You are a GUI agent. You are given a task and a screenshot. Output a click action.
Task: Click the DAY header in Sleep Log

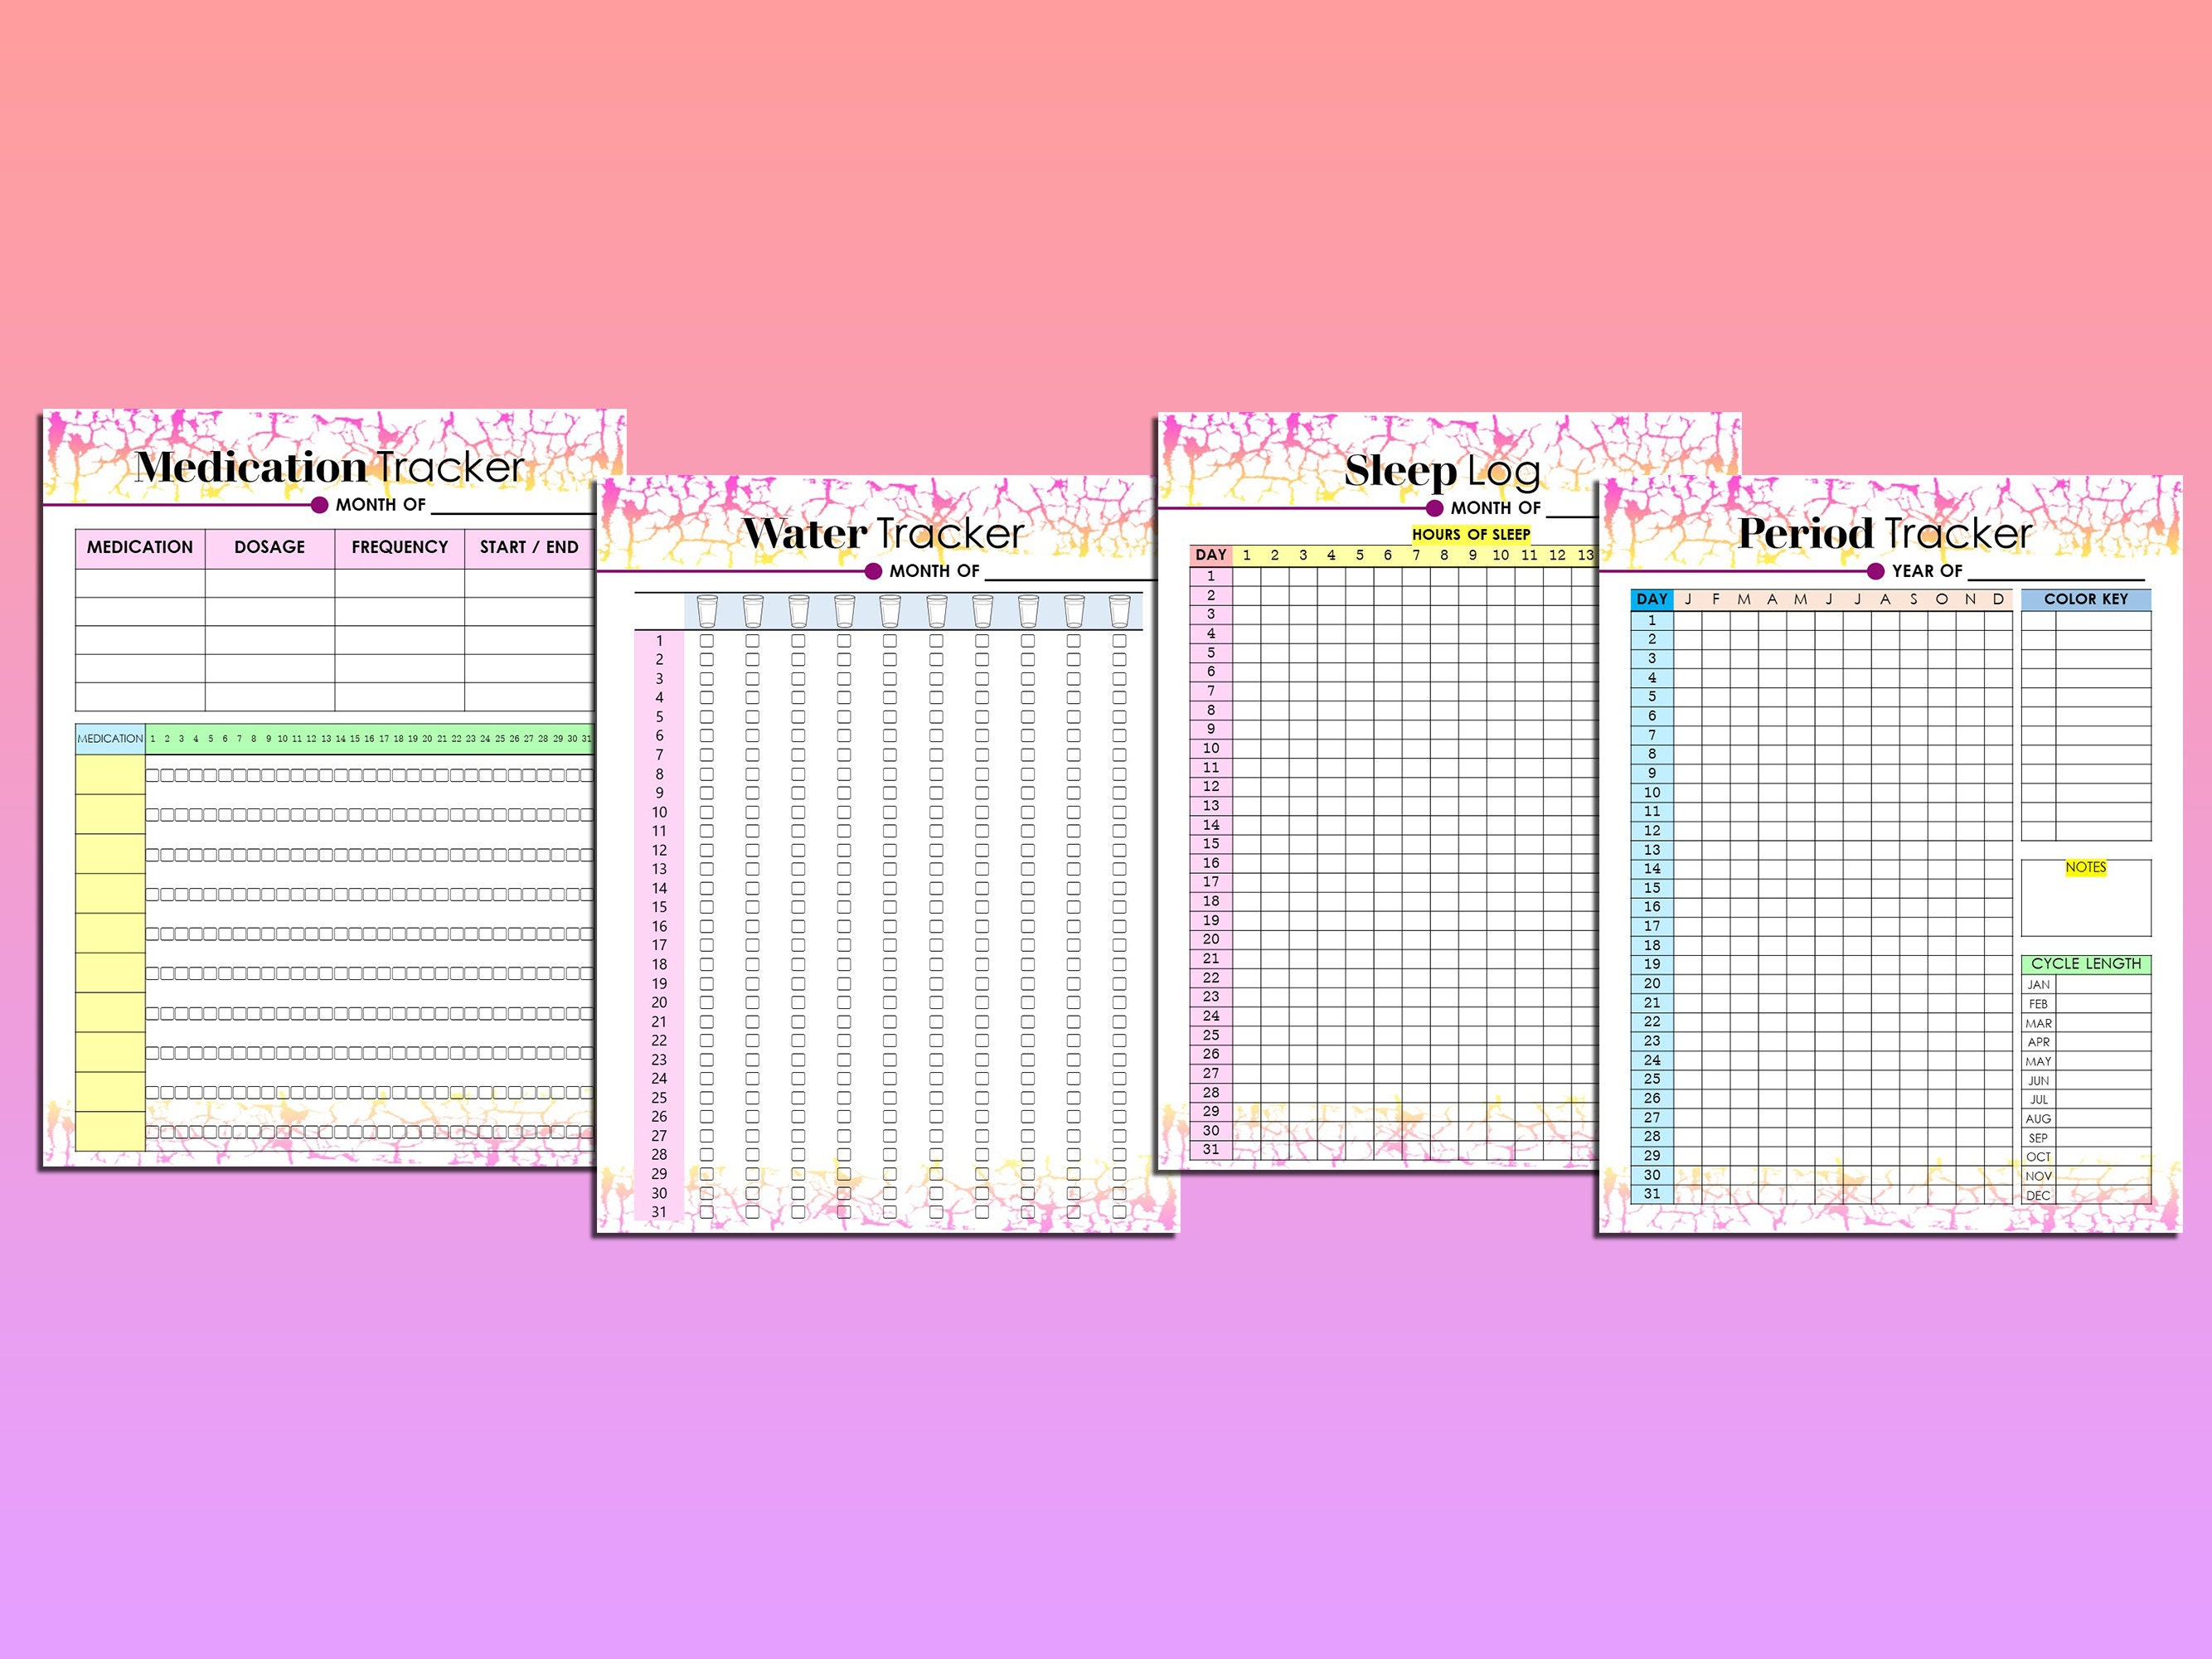click(x=1211, y=555)
